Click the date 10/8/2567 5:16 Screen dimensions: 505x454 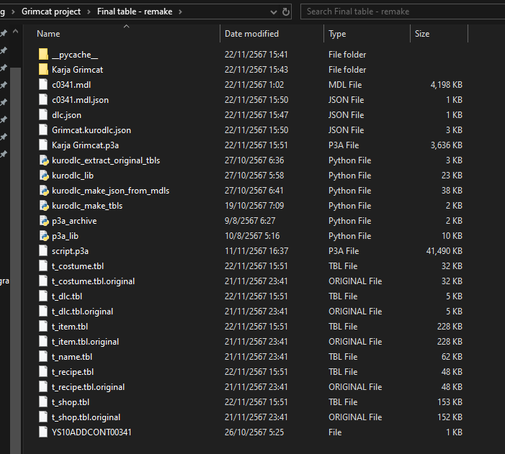tap(252, 236)
